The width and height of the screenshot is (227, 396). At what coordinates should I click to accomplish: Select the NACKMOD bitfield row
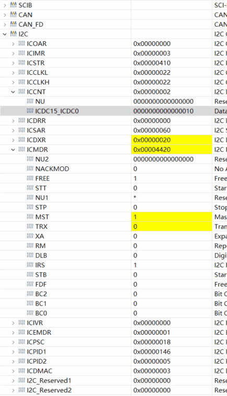point(113,168)
